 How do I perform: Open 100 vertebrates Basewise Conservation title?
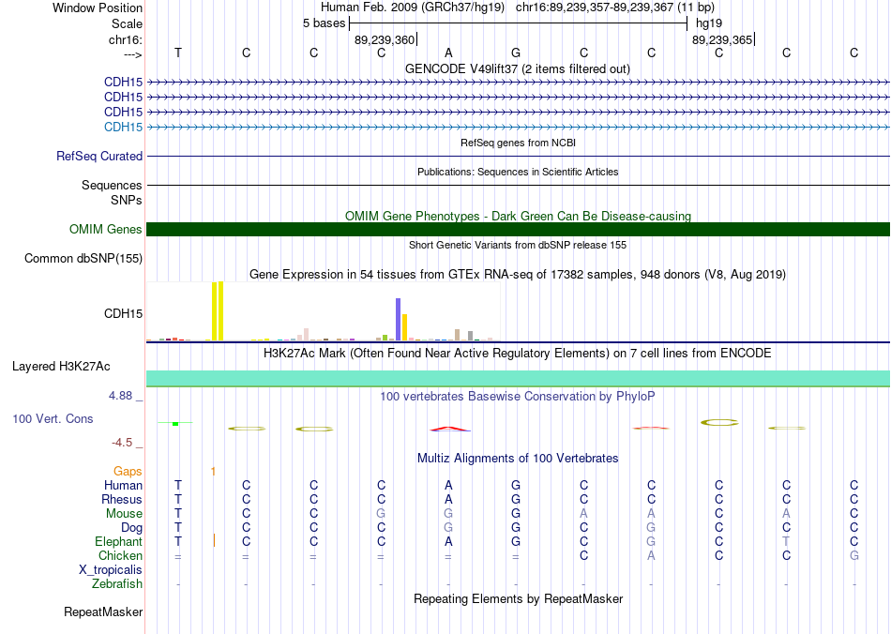518,396
